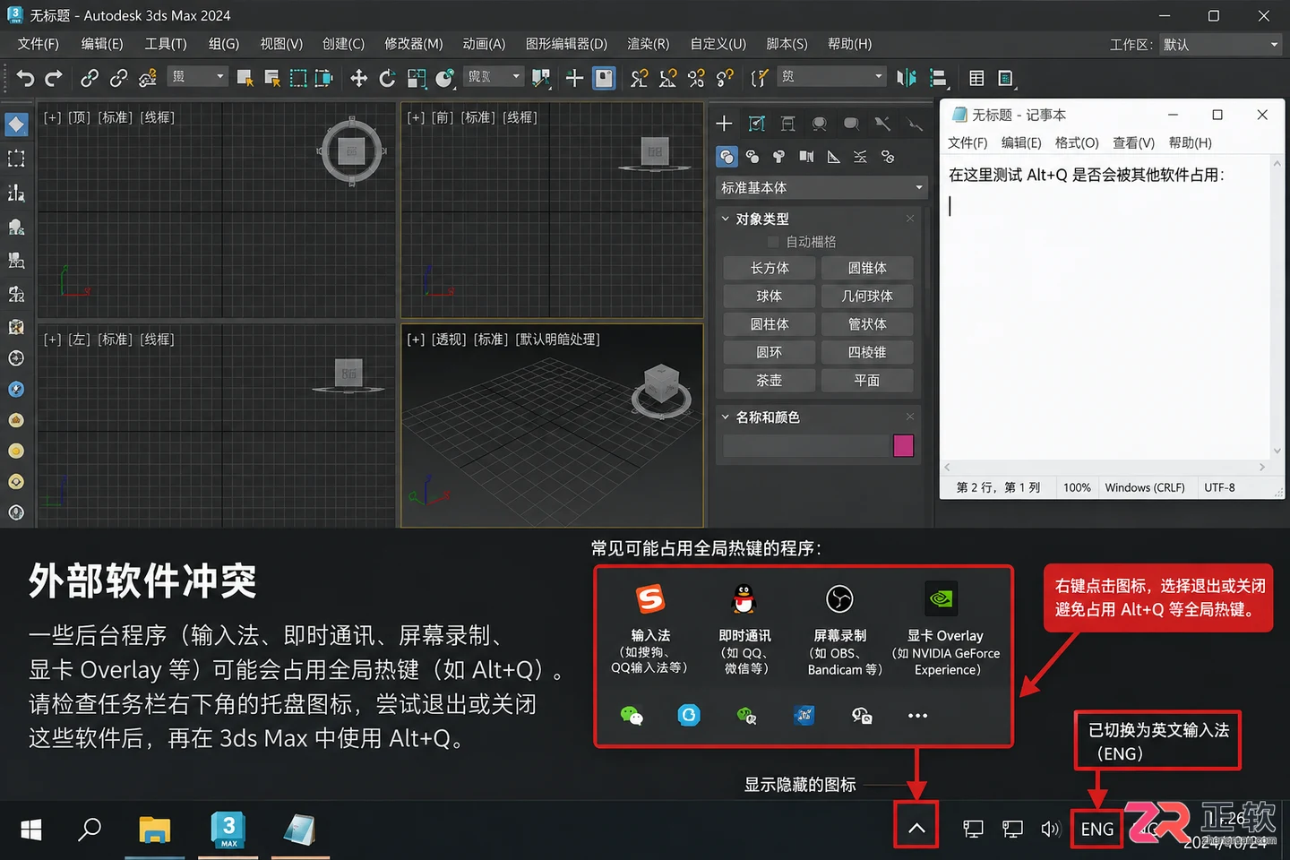
Task: Activate the Select and Link tool
Action: click(90, 78)
